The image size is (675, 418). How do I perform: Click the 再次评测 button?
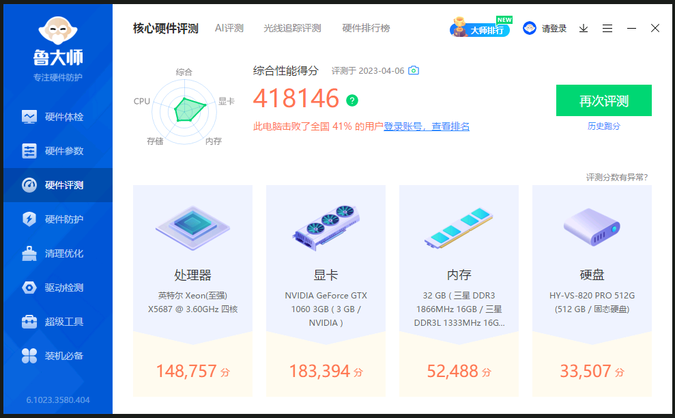603,100
